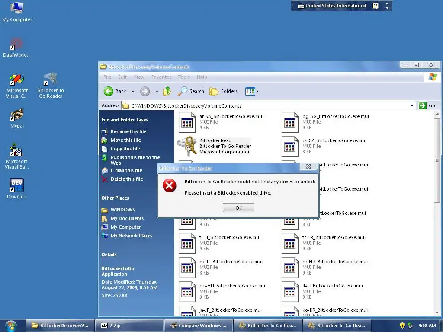Select the BitLockerToGo application icon

187,146
